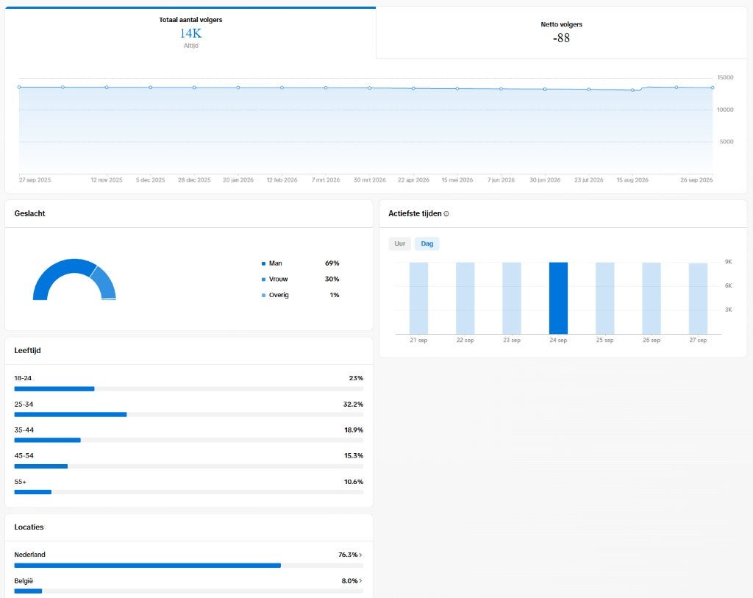Select the 26 sep activity bar
Image resolution: width=753 pixels, height=598 pixels.
click(652, 298)
